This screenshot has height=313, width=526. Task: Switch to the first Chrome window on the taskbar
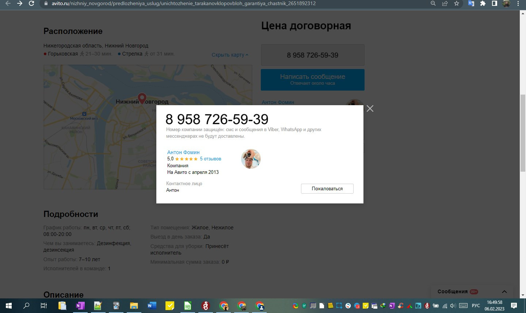224,306
